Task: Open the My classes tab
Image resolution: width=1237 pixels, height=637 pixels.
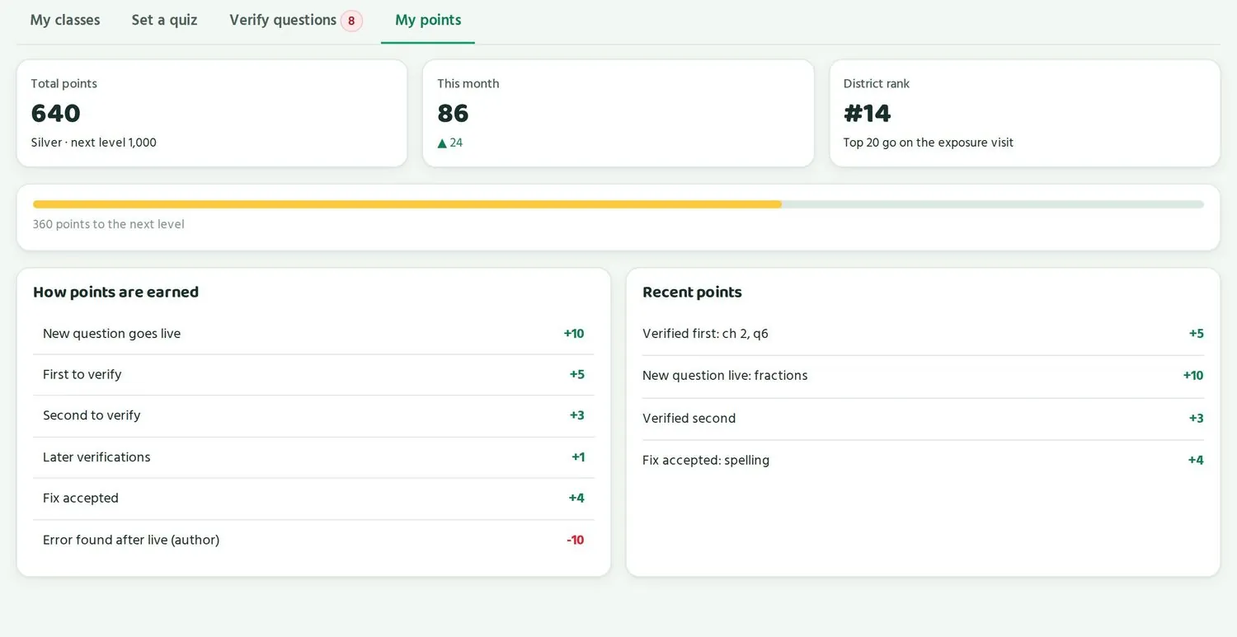Action: (x=65, y=21)
